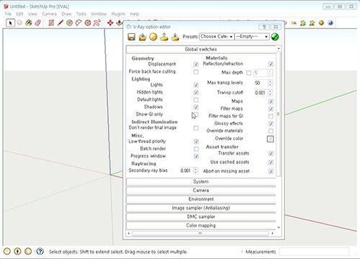Viewport: 360px width, 259px height.
Task: Toggle the Displacement checkbox
Action: 196,64
